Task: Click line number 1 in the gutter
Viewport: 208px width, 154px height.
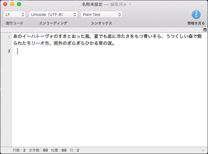Action: (x=9, y=37)
